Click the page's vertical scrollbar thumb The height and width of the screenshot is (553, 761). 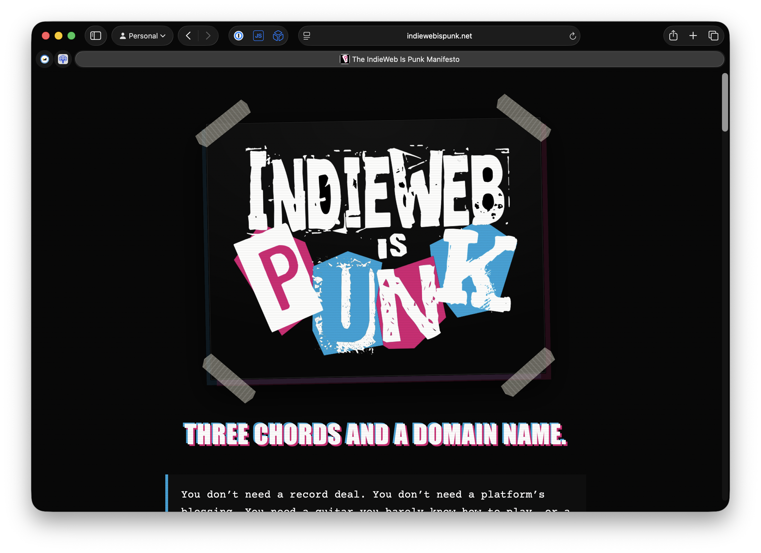[725, 102]
